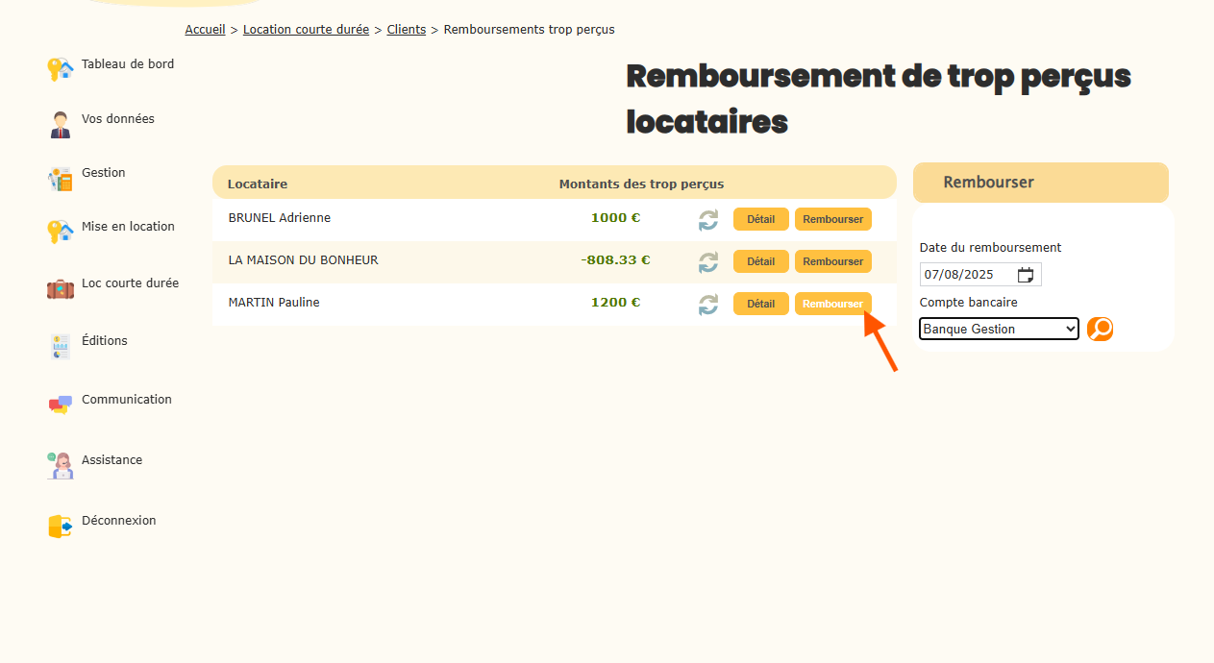Click the Communication chat bubbles icon
The image size is (1214, 663).
coord(61,405)
